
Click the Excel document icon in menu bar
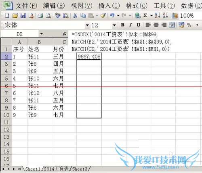click(8, 6)
